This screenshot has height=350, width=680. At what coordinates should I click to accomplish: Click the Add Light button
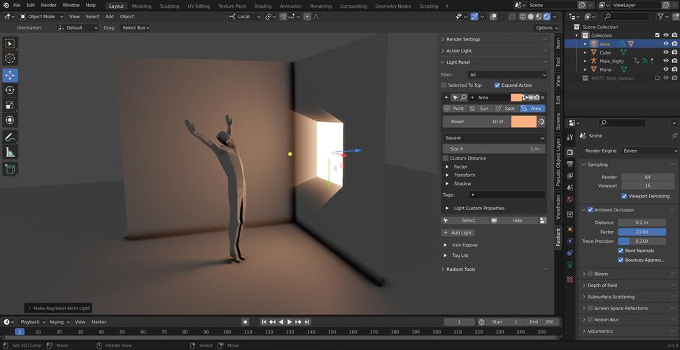click(x=458, y=233)
